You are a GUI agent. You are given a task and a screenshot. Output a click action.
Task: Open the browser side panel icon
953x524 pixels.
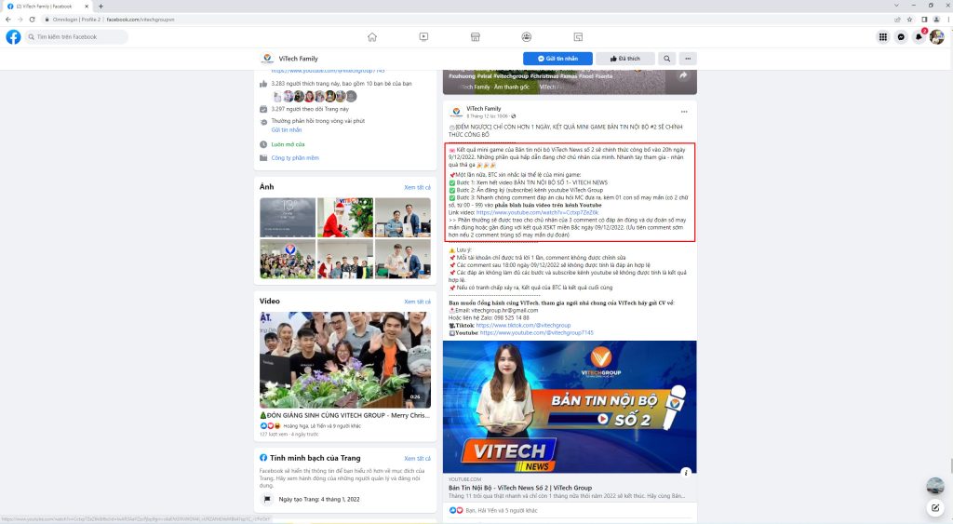click(924, 20)
